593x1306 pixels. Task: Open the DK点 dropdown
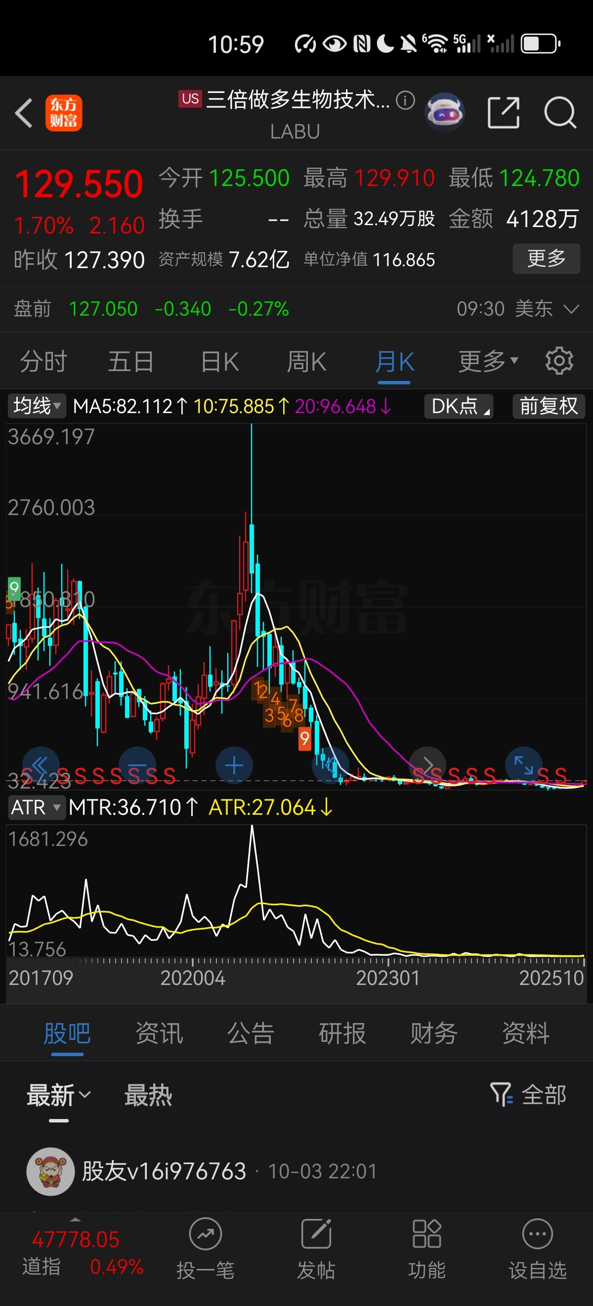coord(459,406)
